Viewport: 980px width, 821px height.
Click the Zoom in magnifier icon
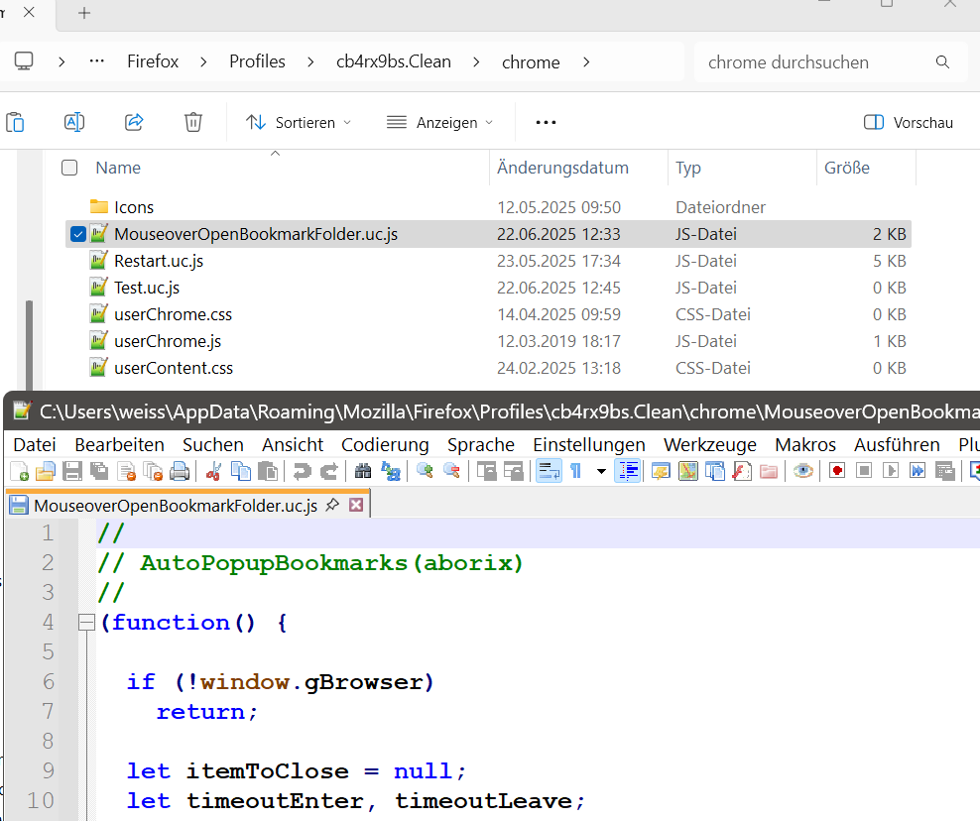click(x=425, y=471)
